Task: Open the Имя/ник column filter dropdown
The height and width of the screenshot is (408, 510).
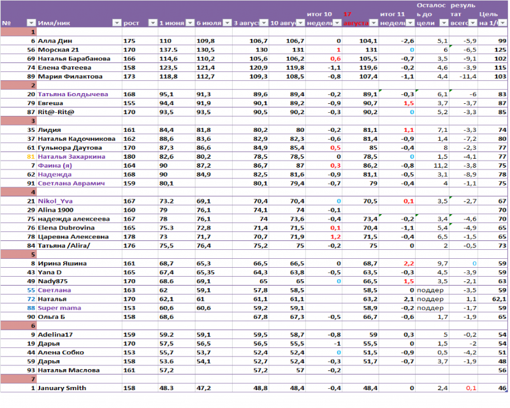Action: click(116, 23)
